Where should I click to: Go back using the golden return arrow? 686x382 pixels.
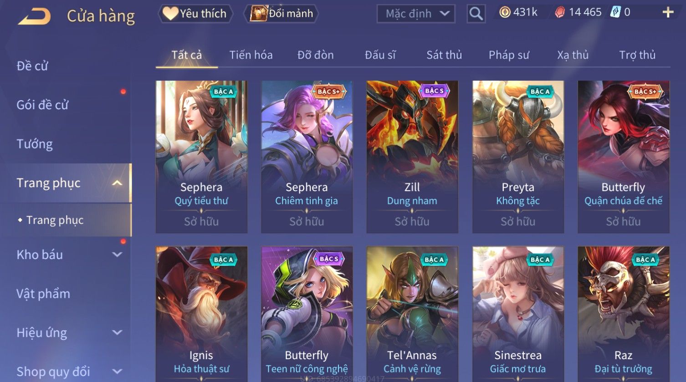34,16
